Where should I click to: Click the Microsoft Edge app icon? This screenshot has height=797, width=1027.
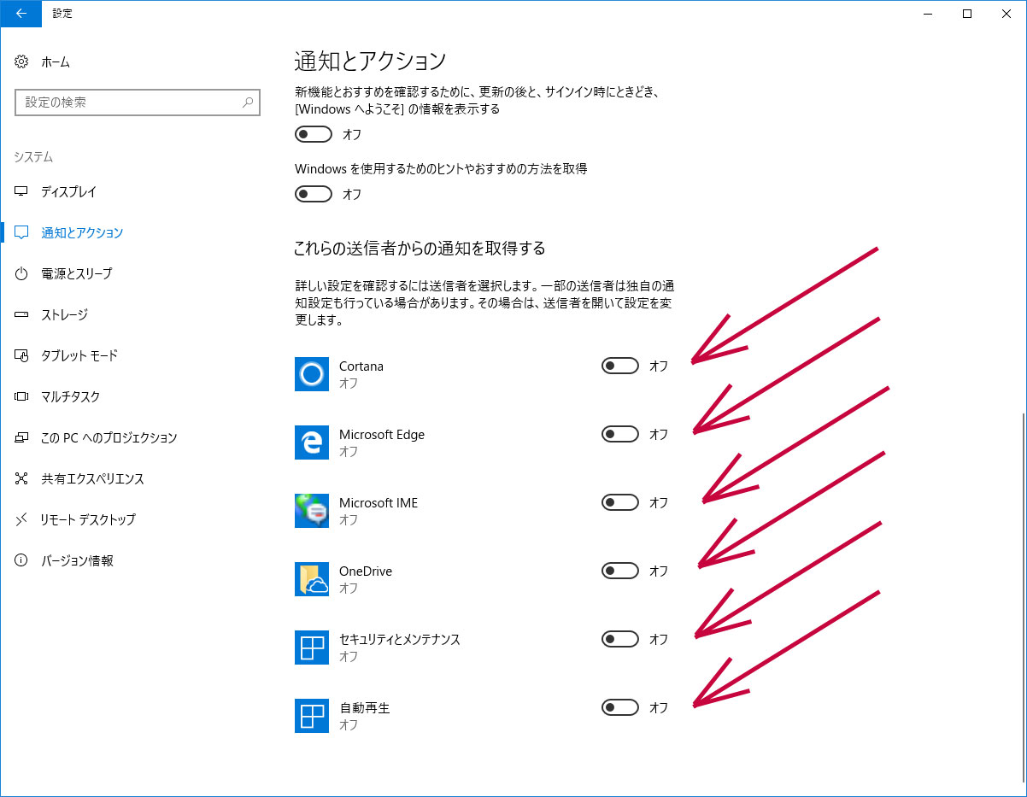point(312,442)
